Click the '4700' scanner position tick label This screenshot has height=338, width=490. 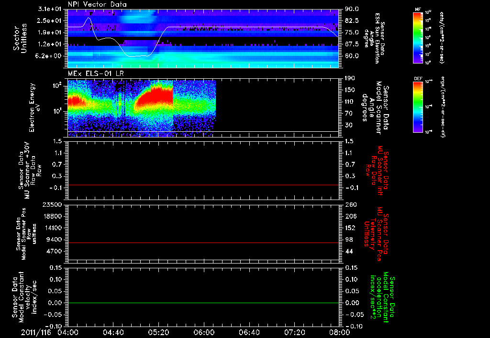click(54, 251)
